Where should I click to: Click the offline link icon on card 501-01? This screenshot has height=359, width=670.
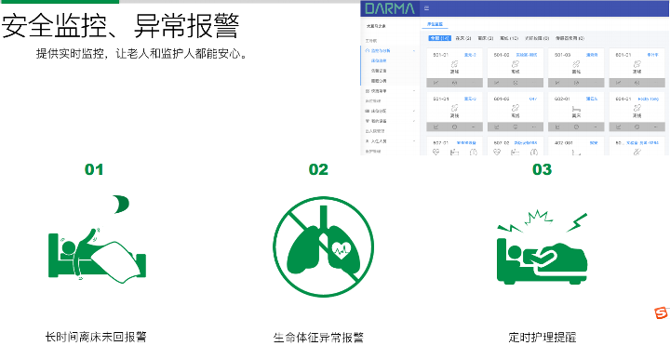[x=454, y=64]
